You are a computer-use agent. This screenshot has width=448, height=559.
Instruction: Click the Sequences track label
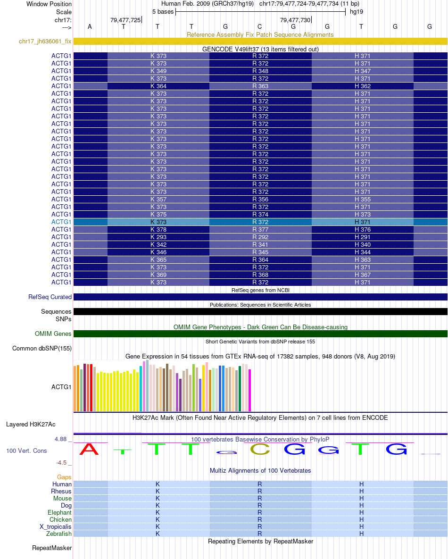(56, 312)
